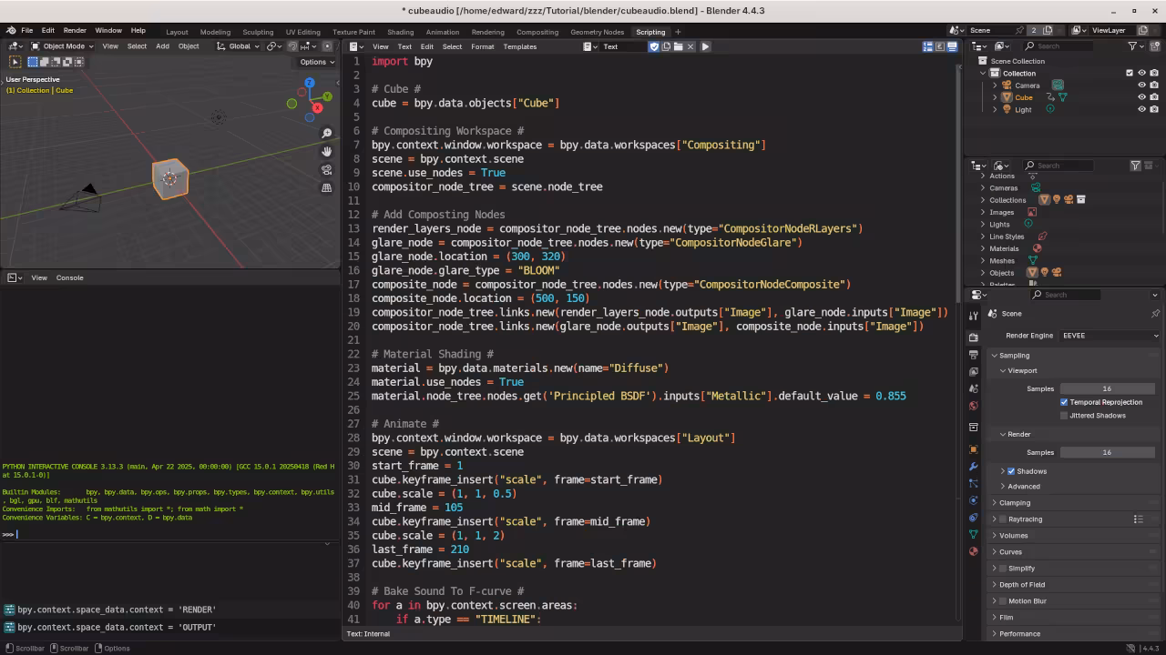1166x655 pixels.
Task: Click the outliner filter funnel icon
Action: click(x=1133, y=45)
